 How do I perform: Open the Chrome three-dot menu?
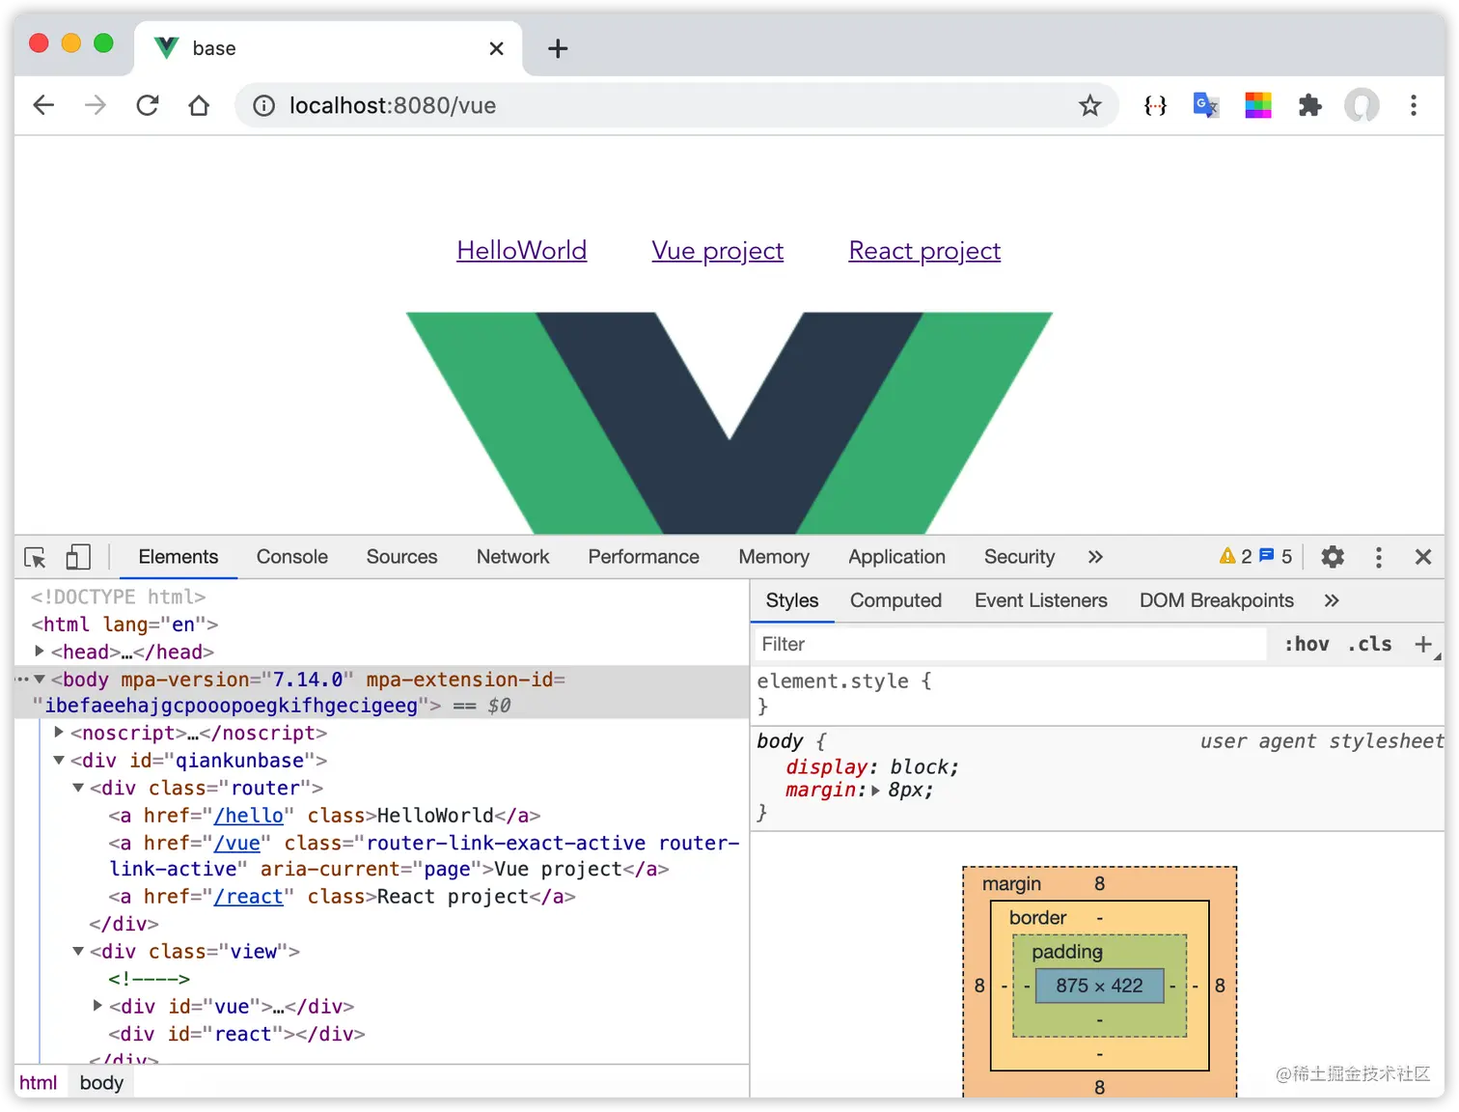point(1414,105)
